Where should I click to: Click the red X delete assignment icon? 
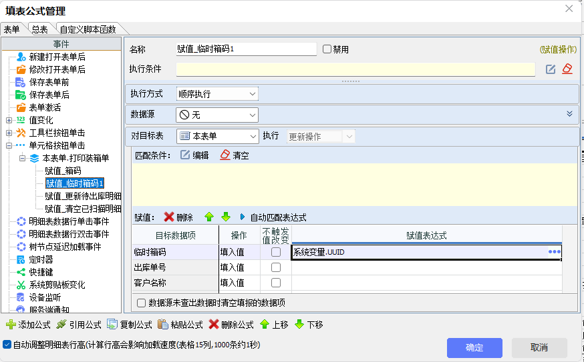click(x=169, y=217)
